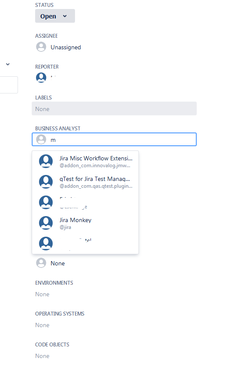Expand the left panel chevron arrow

[8, 64]
